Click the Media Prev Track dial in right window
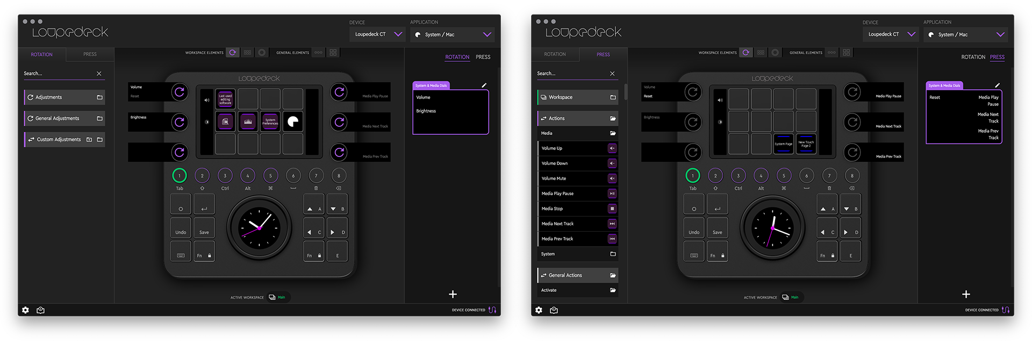The width and height of the screenshot is (1032, 344). click(x=852, y=152)
